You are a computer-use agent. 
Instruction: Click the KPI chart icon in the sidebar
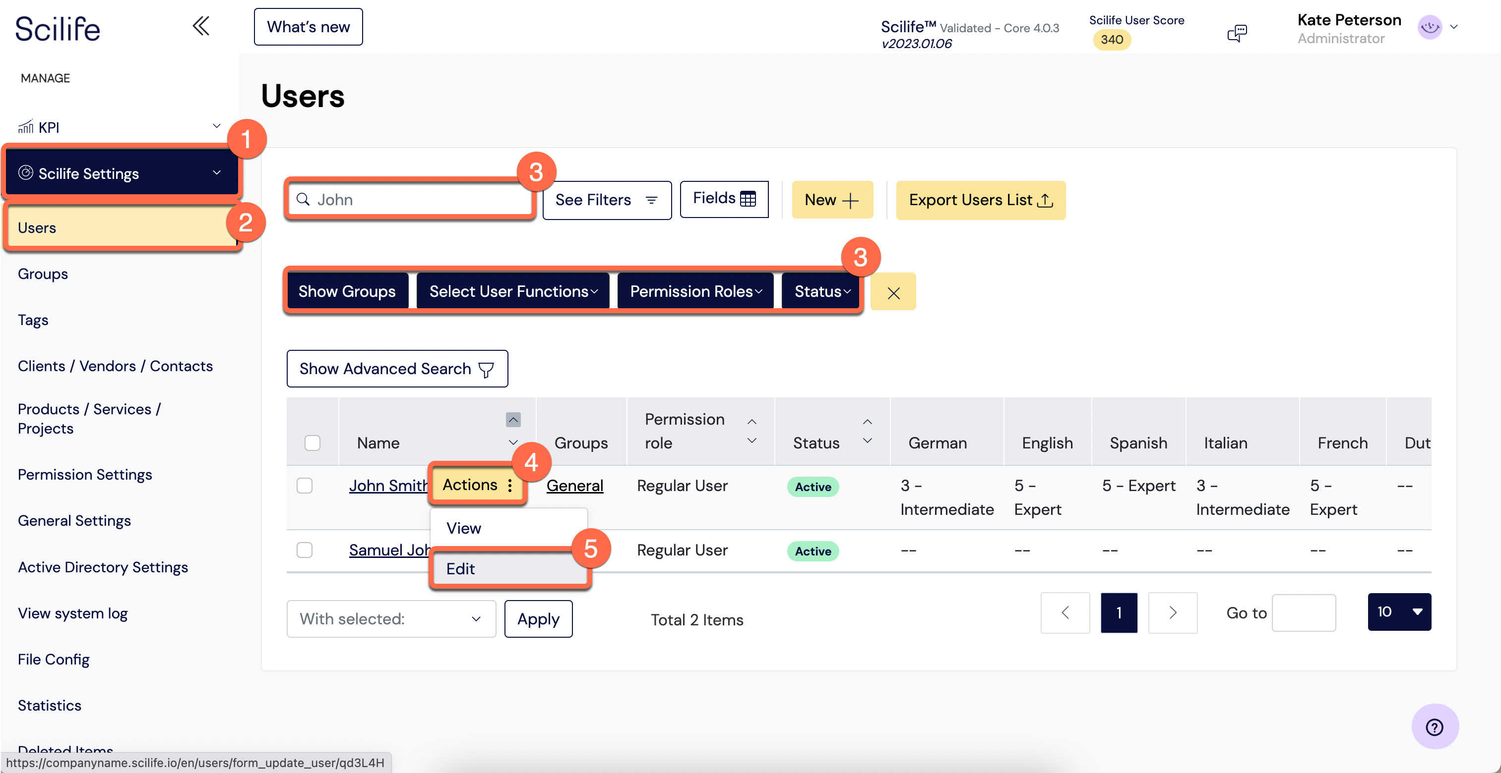(26, 126)
